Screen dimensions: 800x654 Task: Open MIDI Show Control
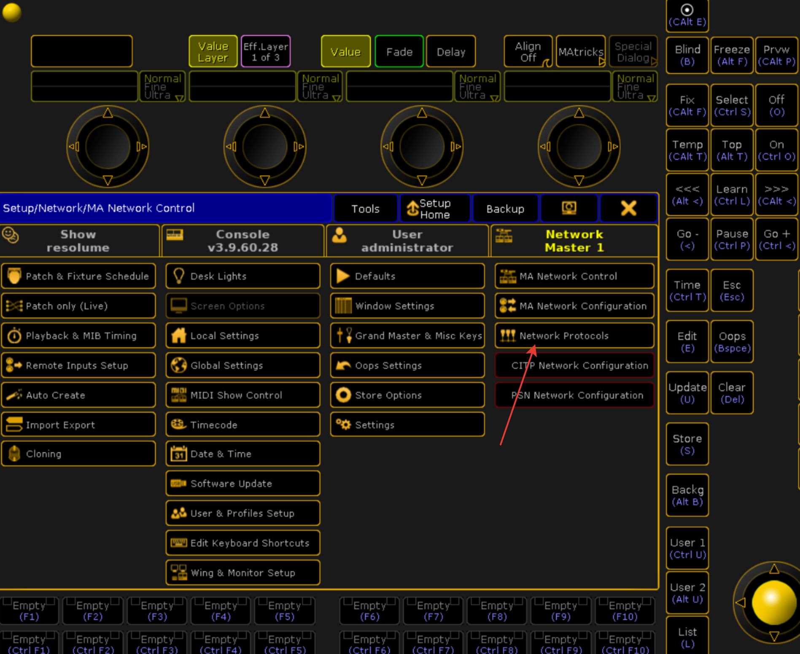[243, 395]
